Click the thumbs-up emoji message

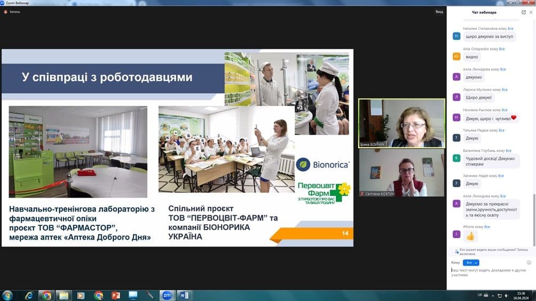click(x=470, y=236)
